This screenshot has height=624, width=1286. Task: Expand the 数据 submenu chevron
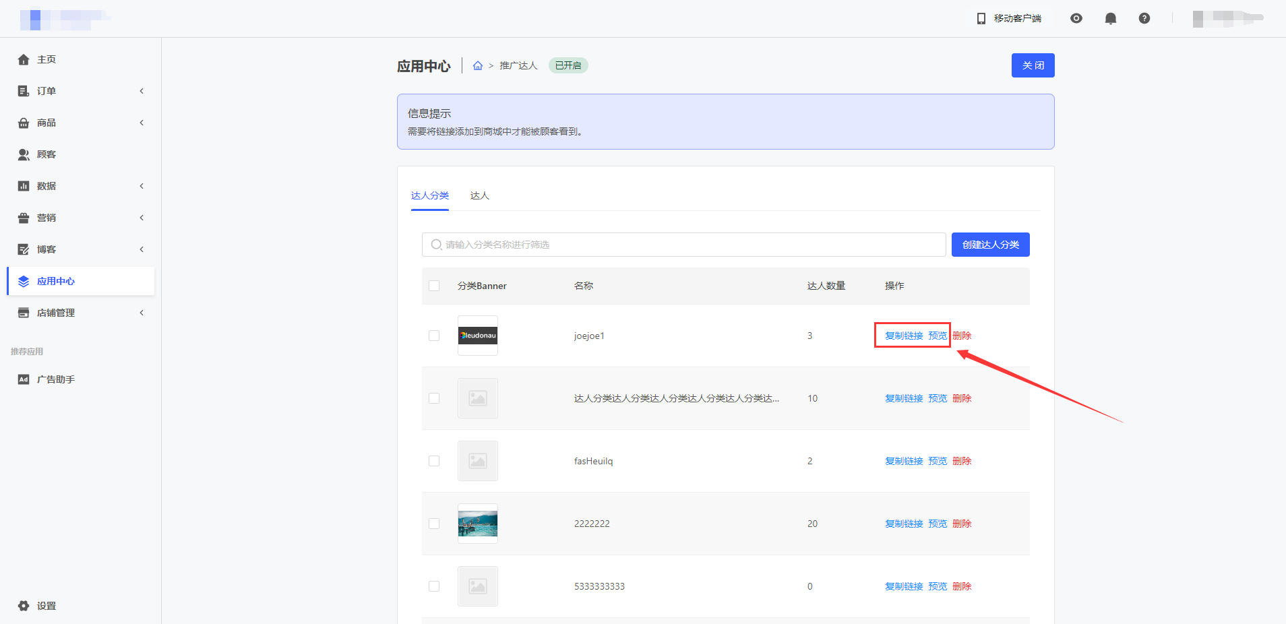[142, 186]
